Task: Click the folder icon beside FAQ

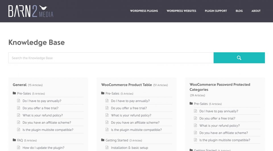Action: pyautogui.click(x=14, y=140)
